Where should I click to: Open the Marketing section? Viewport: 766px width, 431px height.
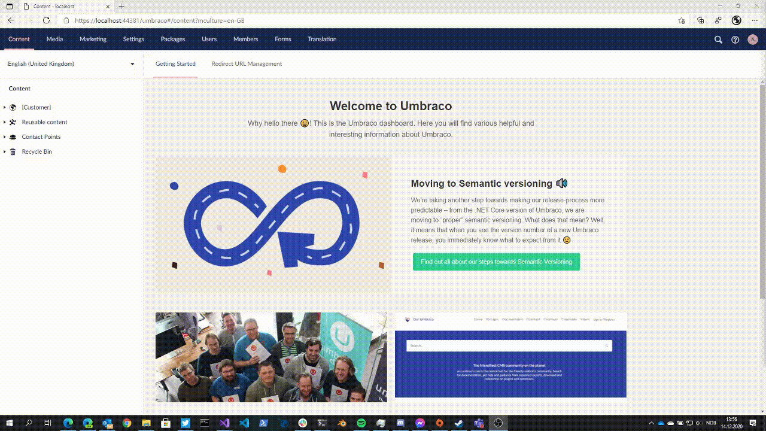pyautogui.click(x=93, y=40)
